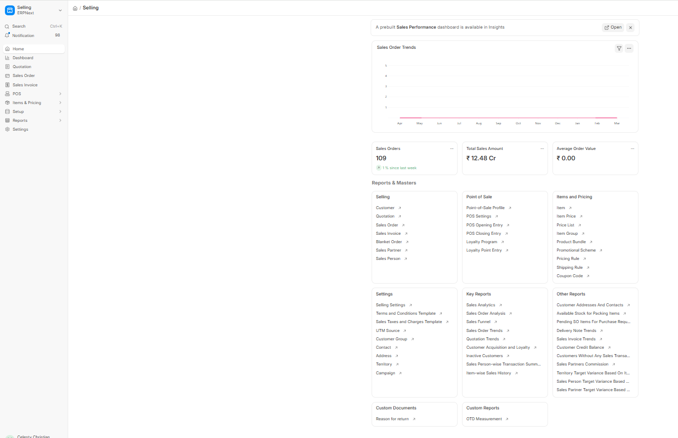Select Home in the sidebar

click(34, 49)
